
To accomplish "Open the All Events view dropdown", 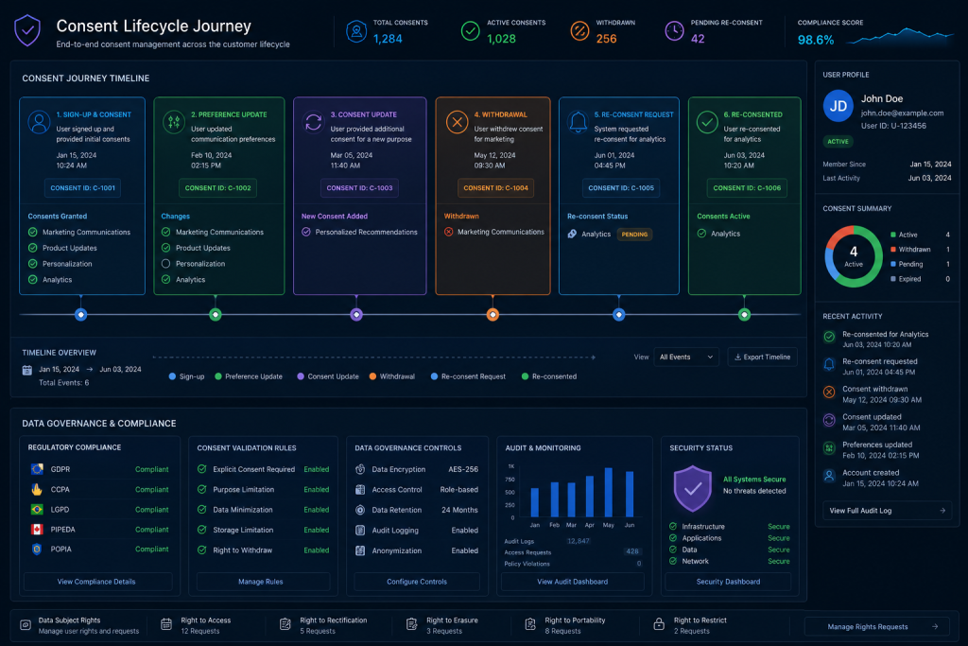I will pyautogui.click(x=686, y=357).
